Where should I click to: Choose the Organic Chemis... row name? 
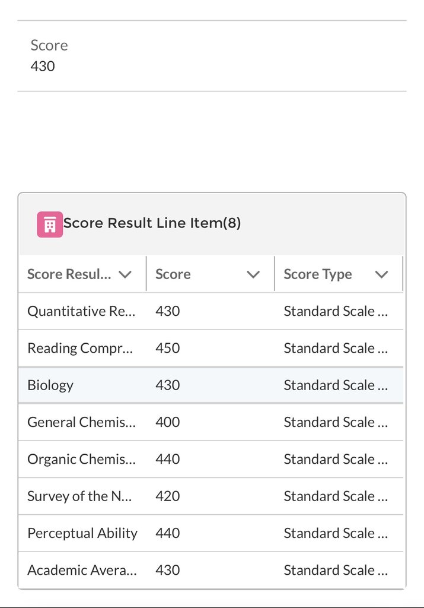coord(82,459)
